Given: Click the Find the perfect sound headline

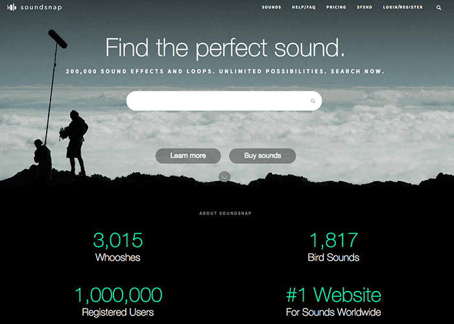Looking at the screenshot, I should pyautogui.click(x=225, y=48).
